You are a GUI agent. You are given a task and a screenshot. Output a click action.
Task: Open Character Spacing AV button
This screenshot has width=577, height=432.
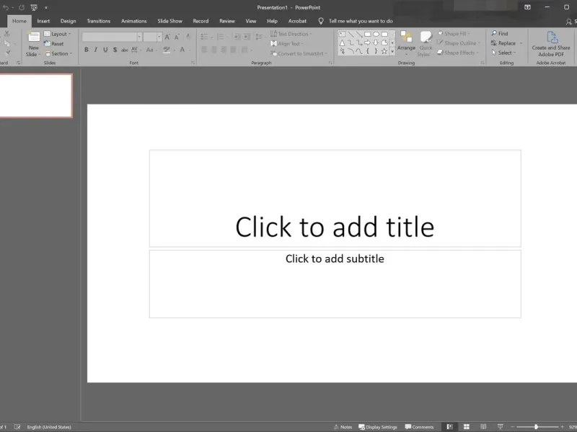135,50
